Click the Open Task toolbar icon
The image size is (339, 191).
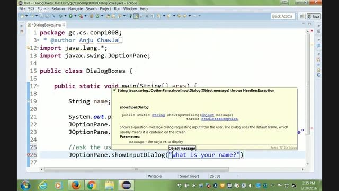coord(113,16)
